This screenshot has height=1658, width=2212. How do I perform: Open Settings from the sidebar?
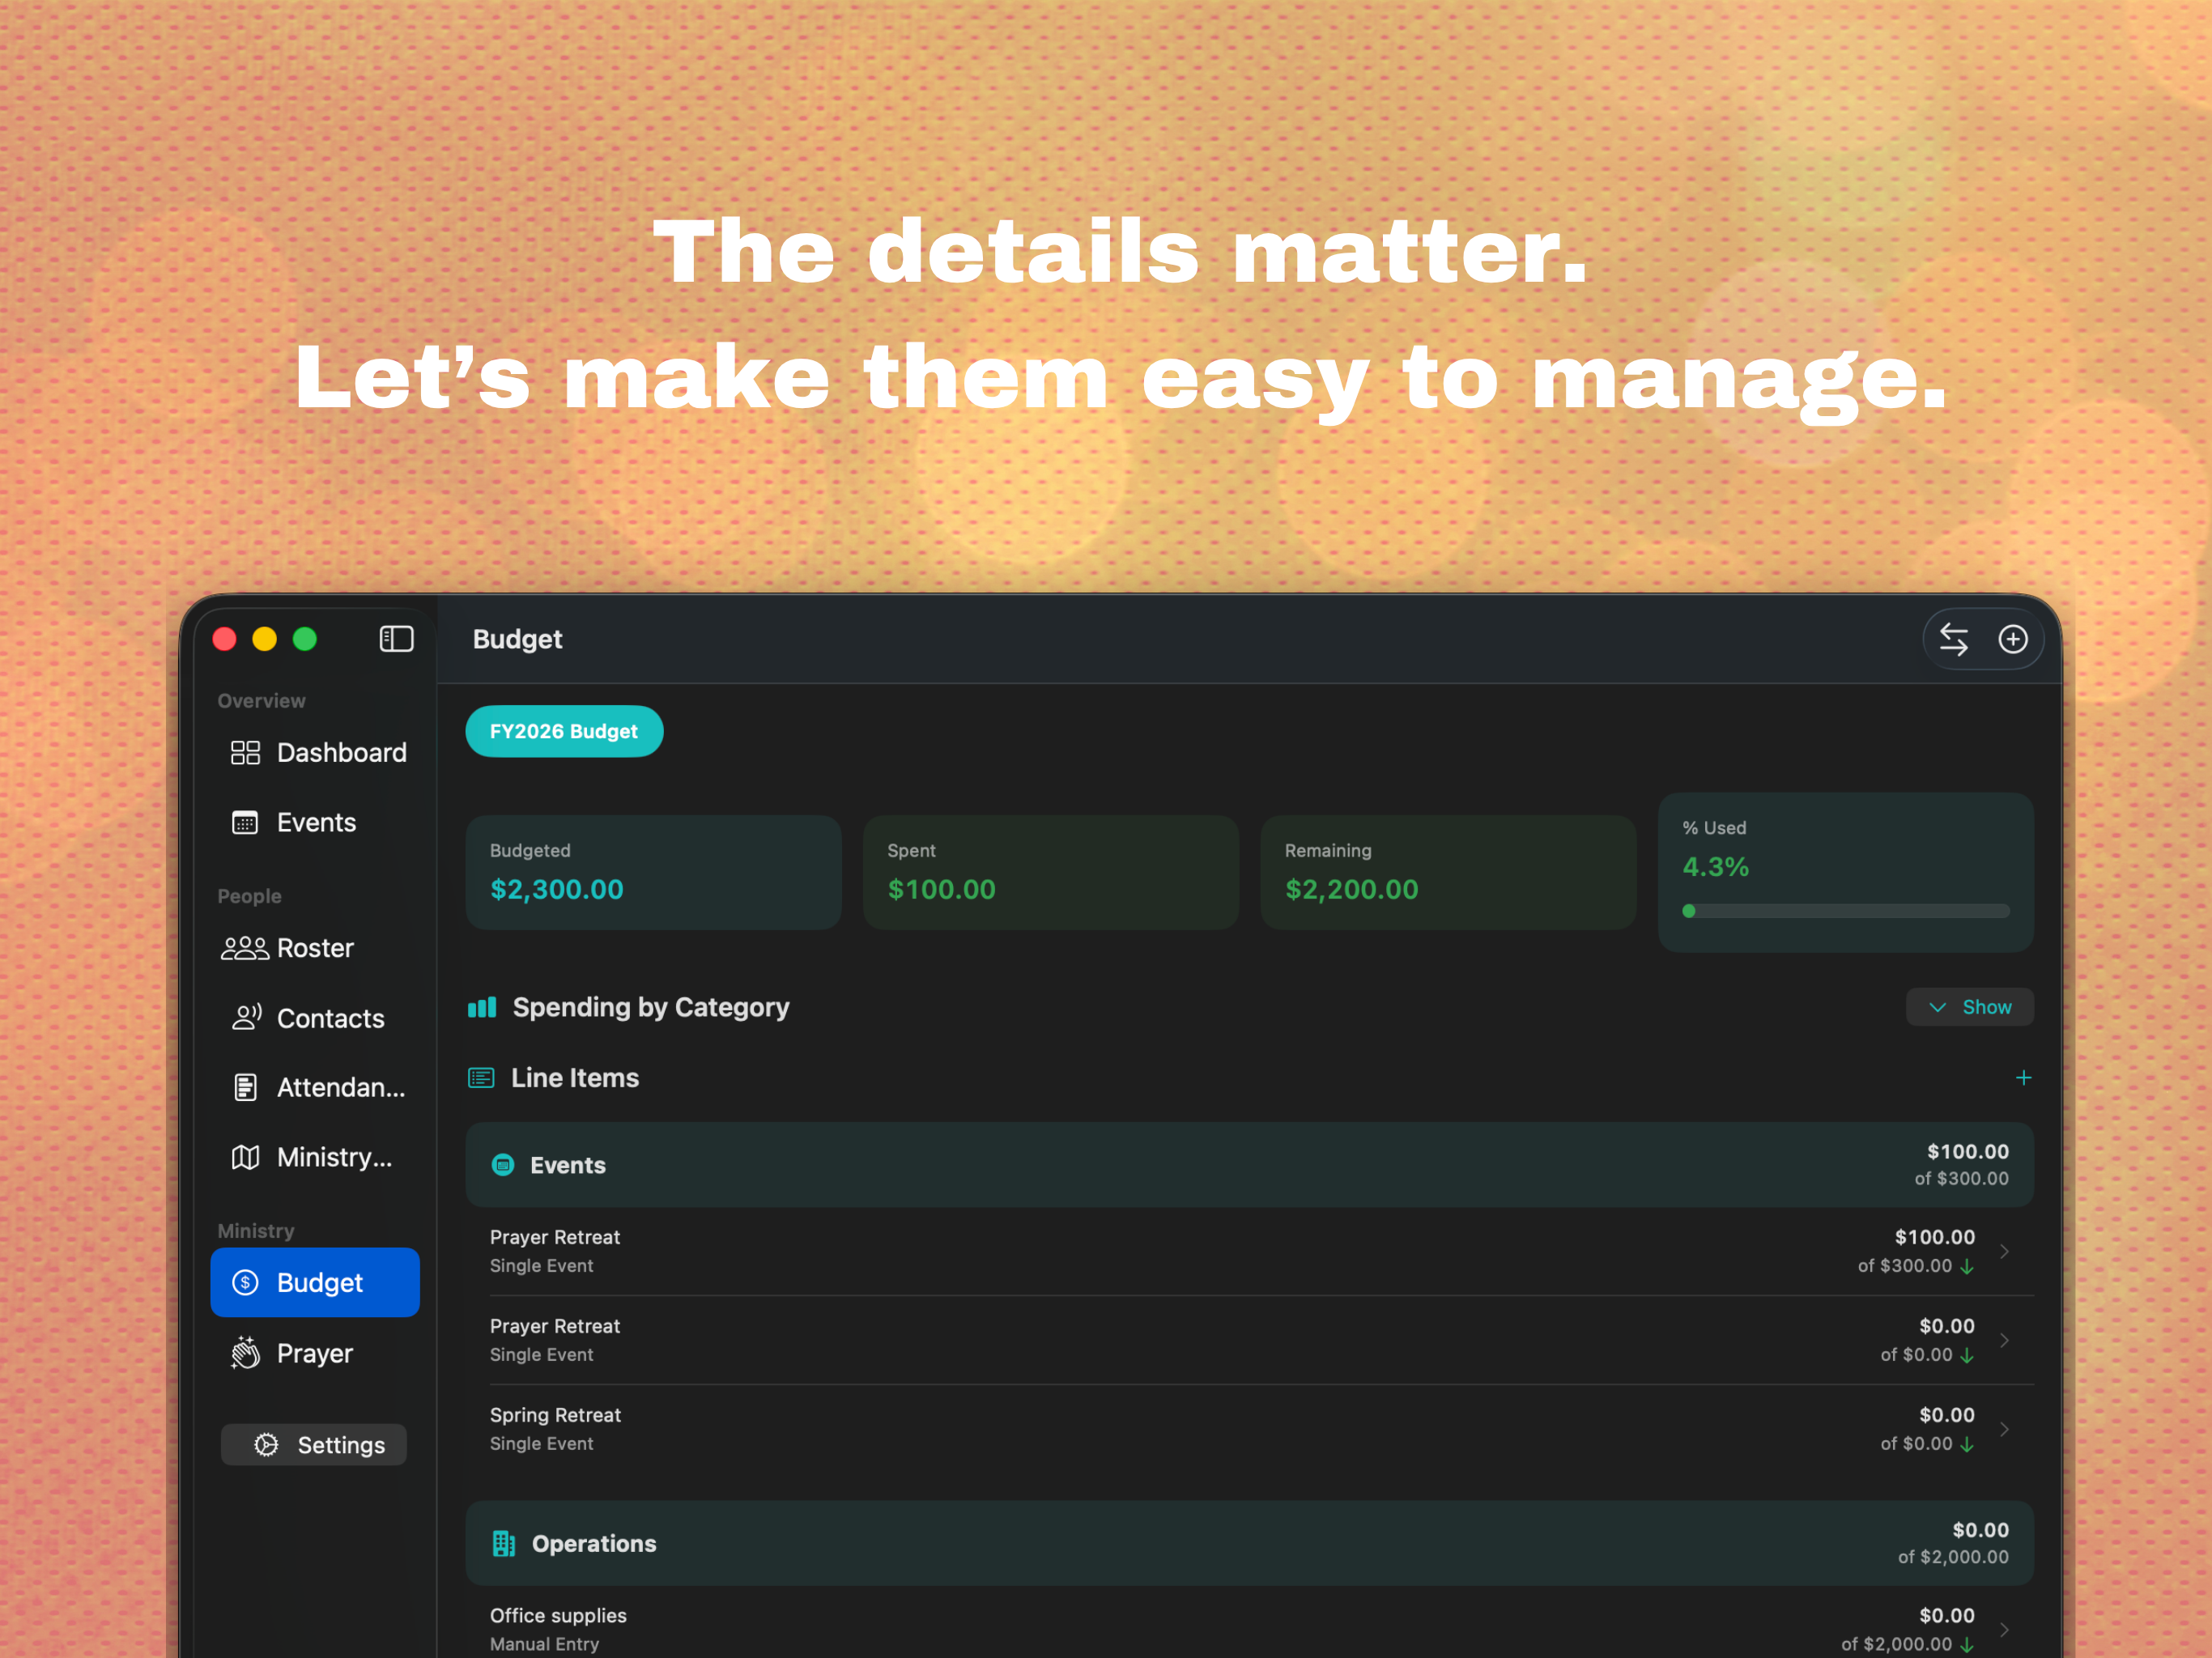click(314, 1445)
